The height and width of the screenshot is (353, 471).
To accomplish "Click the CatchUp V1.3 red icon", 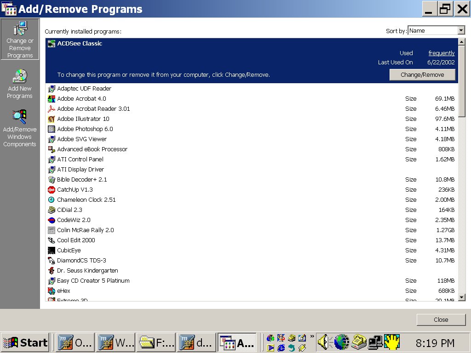I will pos(52,190).
